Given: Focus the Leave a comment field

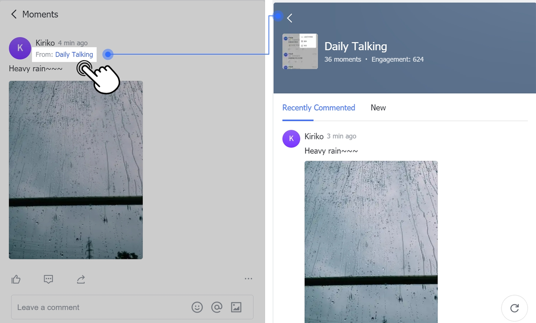Looking at the screenshot, I should pyautogui.click(x=100, y=308).
